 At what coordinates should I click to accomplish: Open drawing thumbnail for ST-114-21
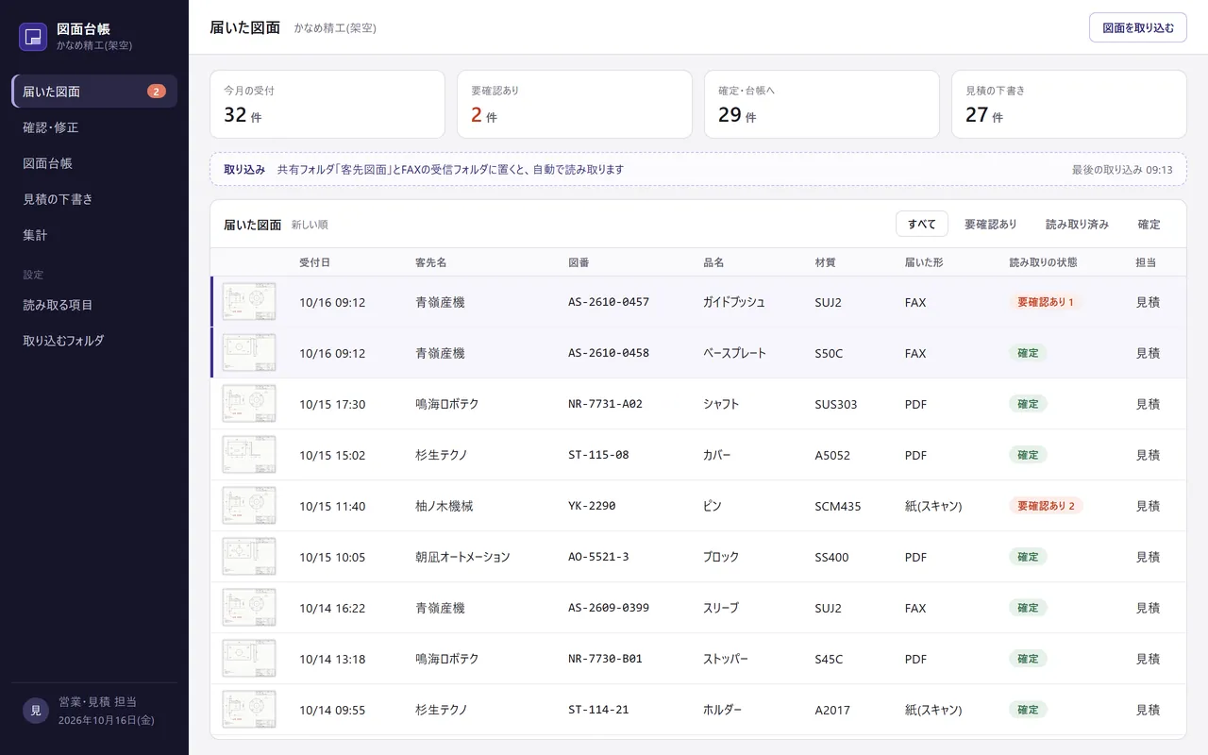pyautogui.click(x=249, y=710)
